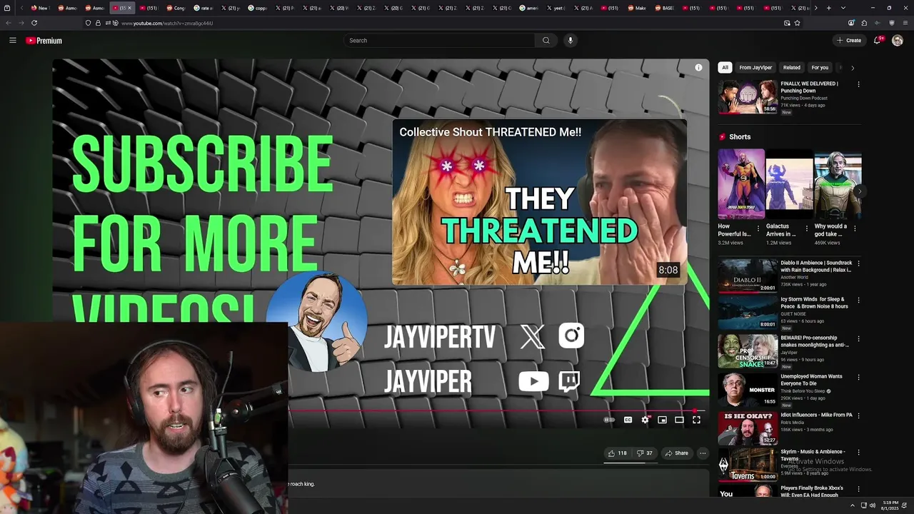The image size is (914, 514).
Task: Click in the YouTube search field
Action: pyautogui.click(x=439, y=41)
